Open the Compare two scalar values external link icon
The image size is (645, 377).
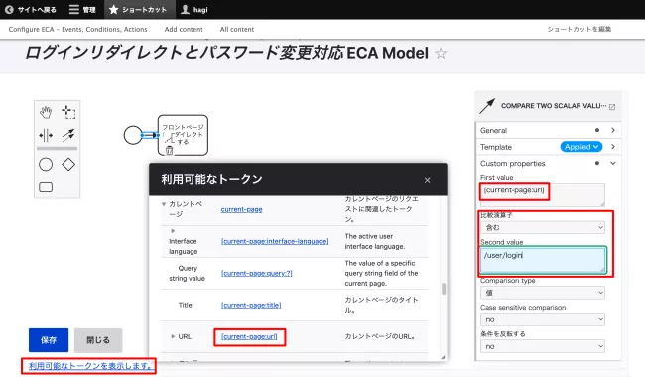tap(612, 107)
